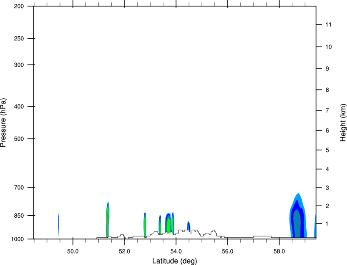This screenshot has height=265, width=347.
Task: Click the 'Height (km)' axis title
Action: (343, 122)
